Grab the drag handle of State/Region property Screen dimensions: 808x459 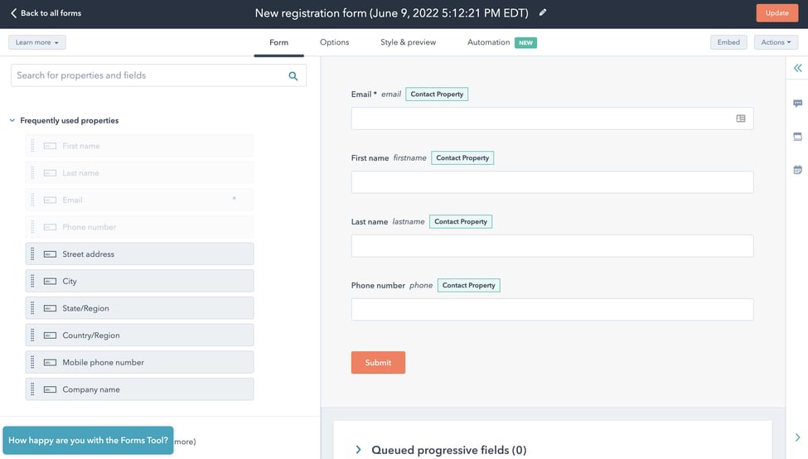tap(32, 308)
